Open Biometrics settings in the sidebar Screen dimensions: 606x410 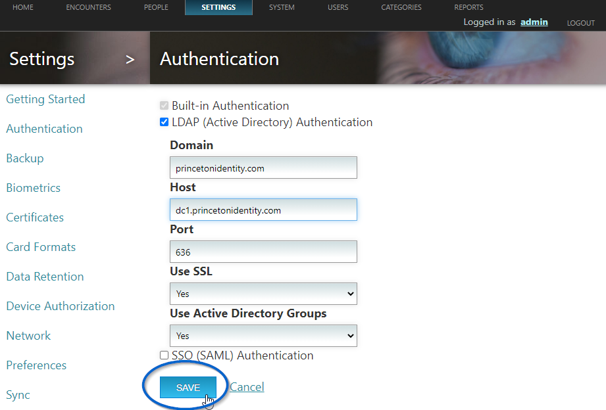(x=34, y=188)
